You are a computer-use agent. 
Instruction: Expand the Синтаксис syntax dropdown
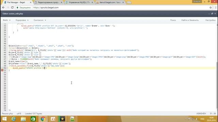point(40,20)
